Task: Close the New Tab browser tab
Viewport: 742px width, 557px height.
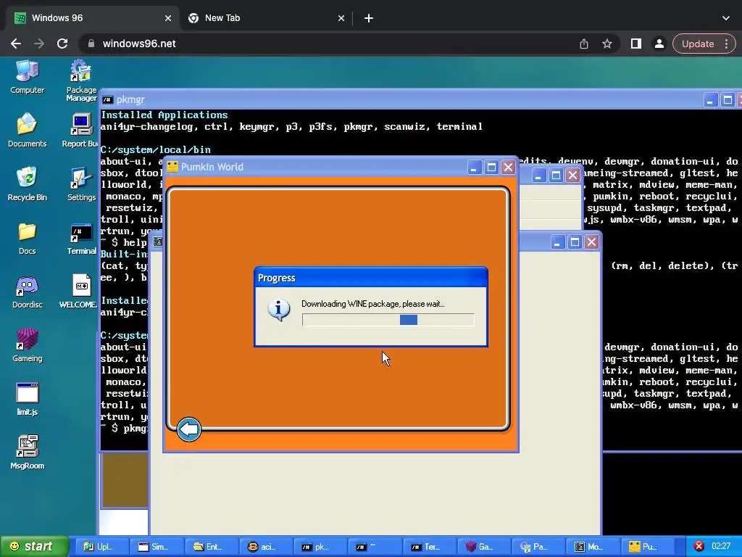Action: (x=341, y=18)
